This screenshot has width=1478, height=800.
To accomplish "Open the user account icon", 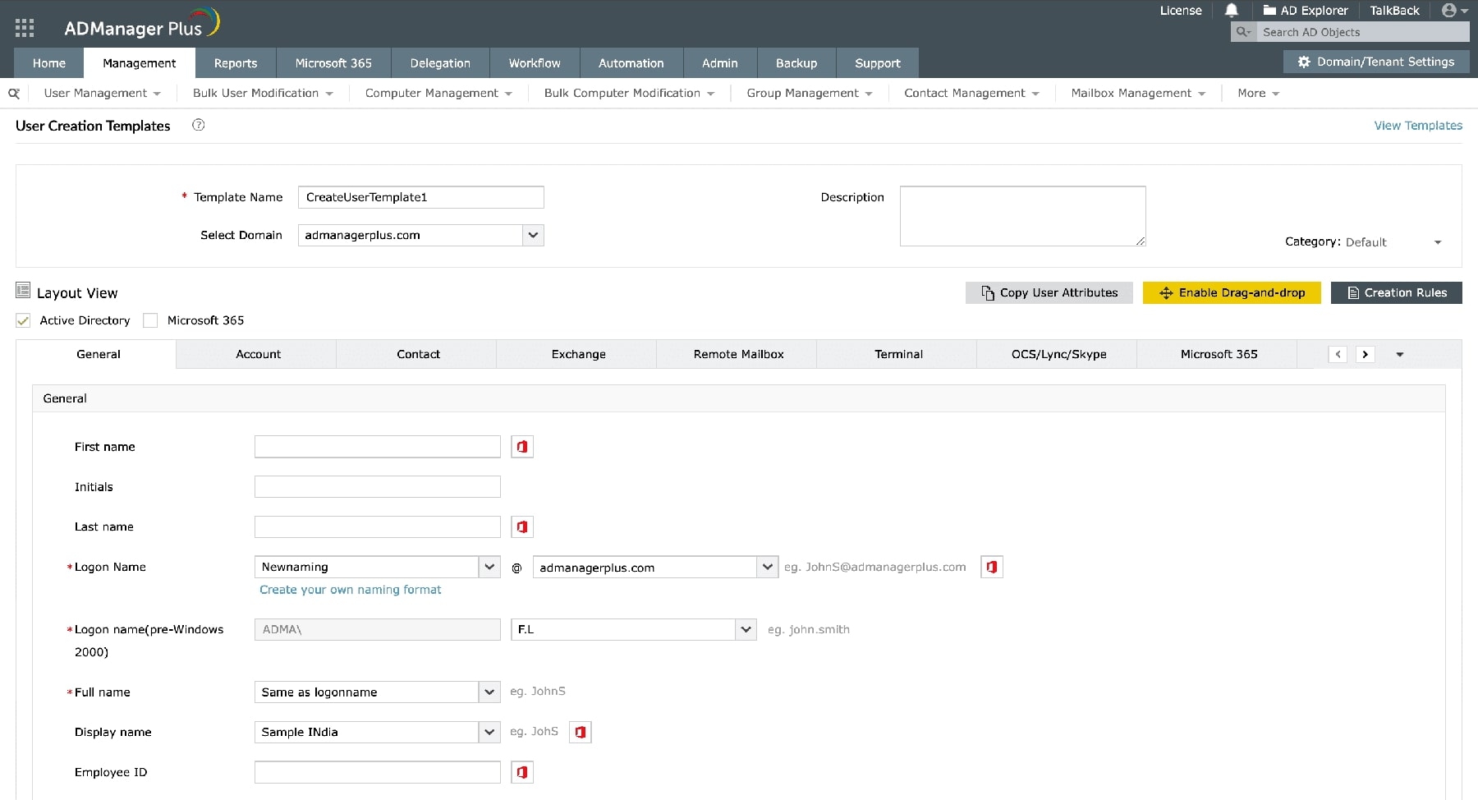I will coord(1448,11).
